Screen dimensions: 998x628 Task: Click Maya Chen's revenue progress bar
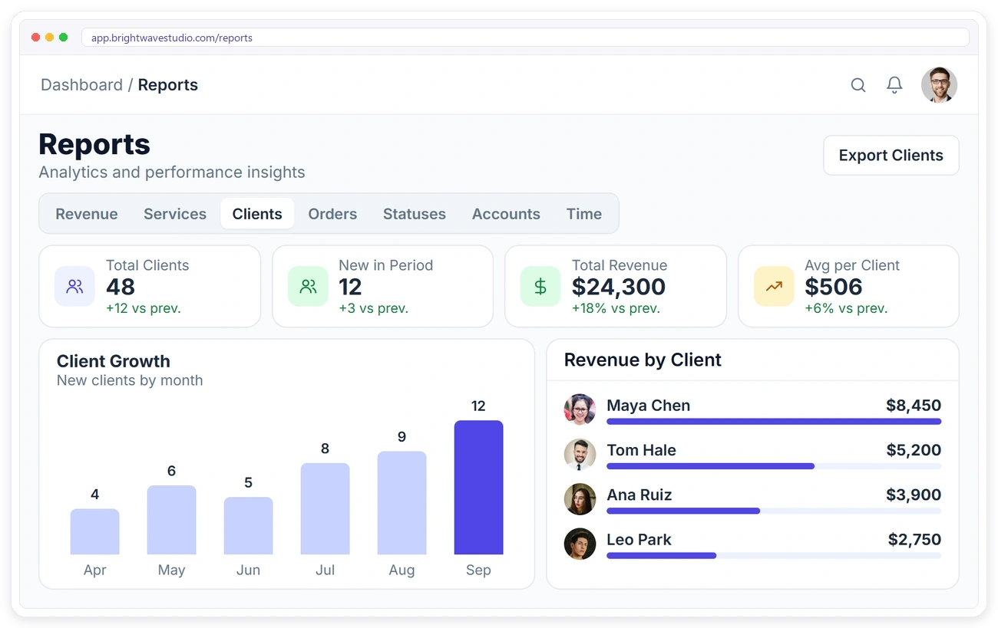tap(774, 422)
